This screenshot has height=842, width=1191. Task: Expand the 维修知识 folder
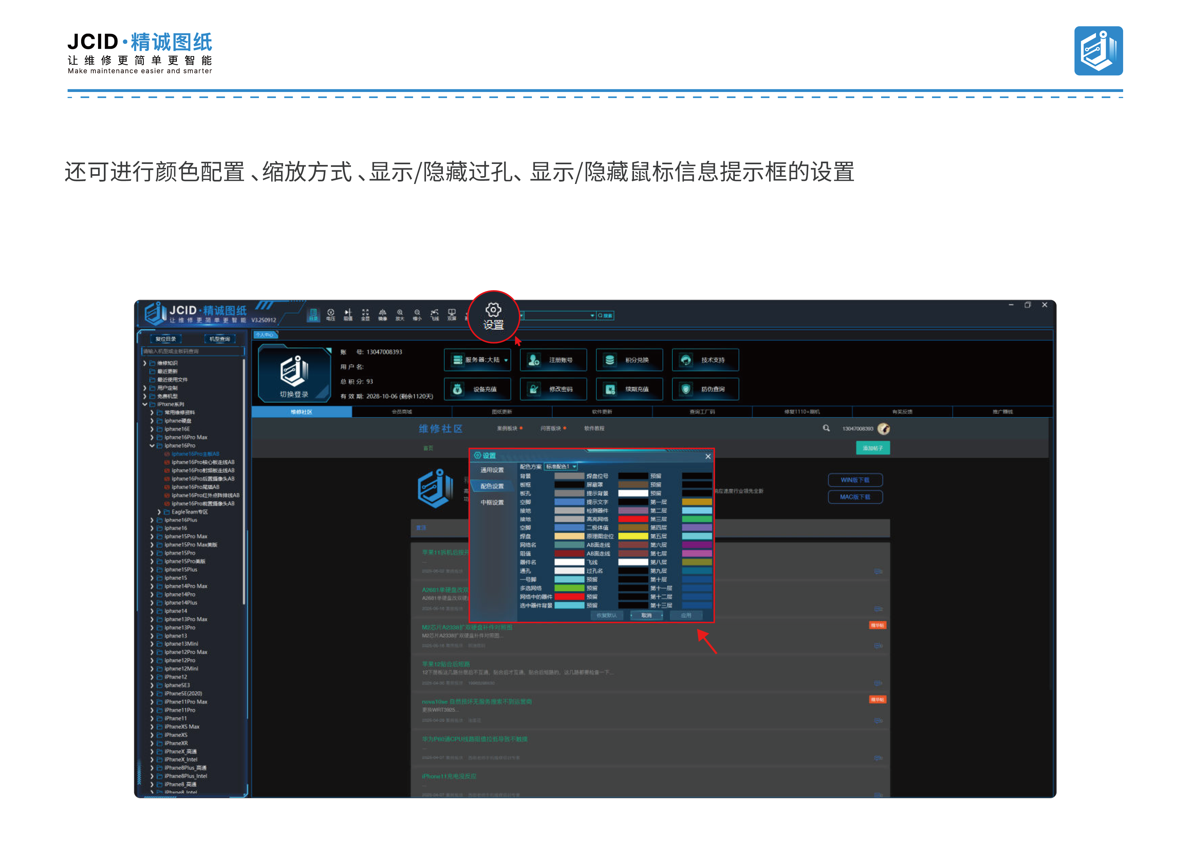[145, 363]
